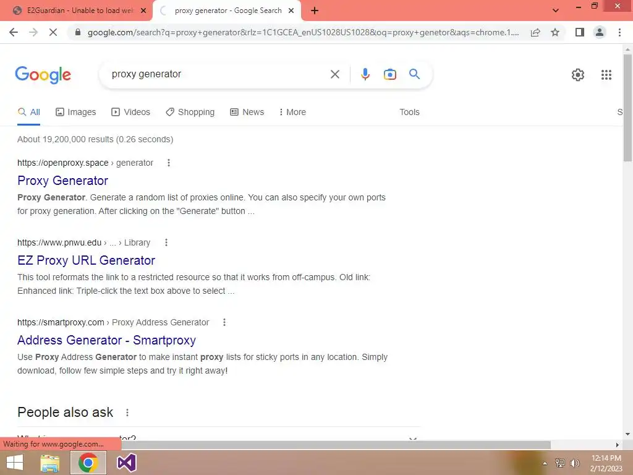Share this page from address bar
The height and width of the screenshot is (475, 633).
tap(535, 32)
